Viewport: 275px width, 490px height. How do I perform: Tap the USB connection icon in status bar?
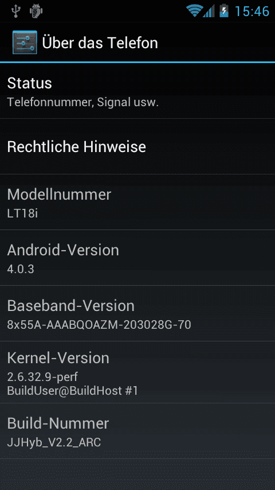click(x=15, y=11)
